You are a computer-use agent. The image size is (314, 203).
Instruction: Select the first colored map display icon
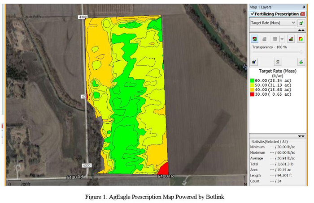tap(254, 39)
